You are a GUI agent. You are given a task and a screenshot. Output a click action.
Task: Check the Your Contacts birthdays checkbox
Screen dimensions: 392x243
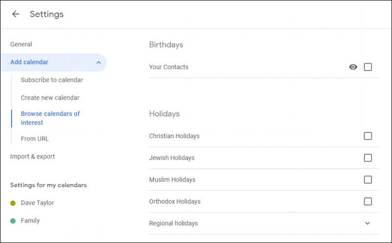click(368, 67)
